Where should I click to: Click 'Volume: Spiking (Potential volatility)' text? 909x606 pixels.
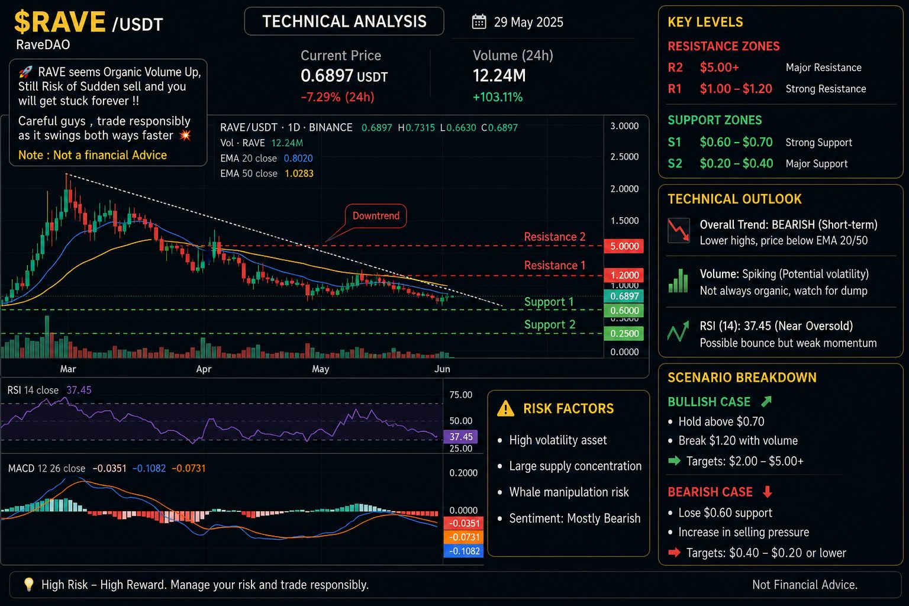[x=784, y=274]
